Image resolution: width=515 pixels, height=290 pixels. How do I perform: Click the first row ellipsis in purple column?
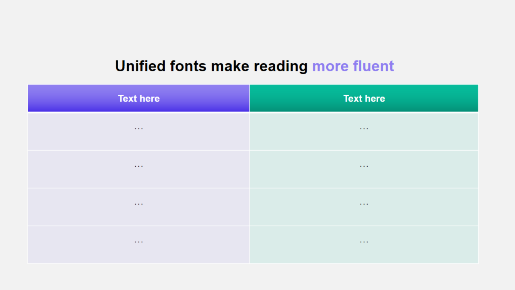tap(139, 128)
